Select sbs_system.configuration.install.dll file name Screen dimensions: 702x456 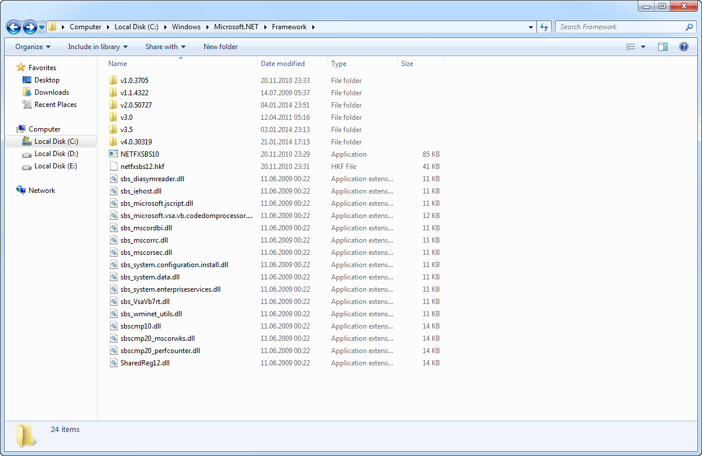(x=174, y=264)
